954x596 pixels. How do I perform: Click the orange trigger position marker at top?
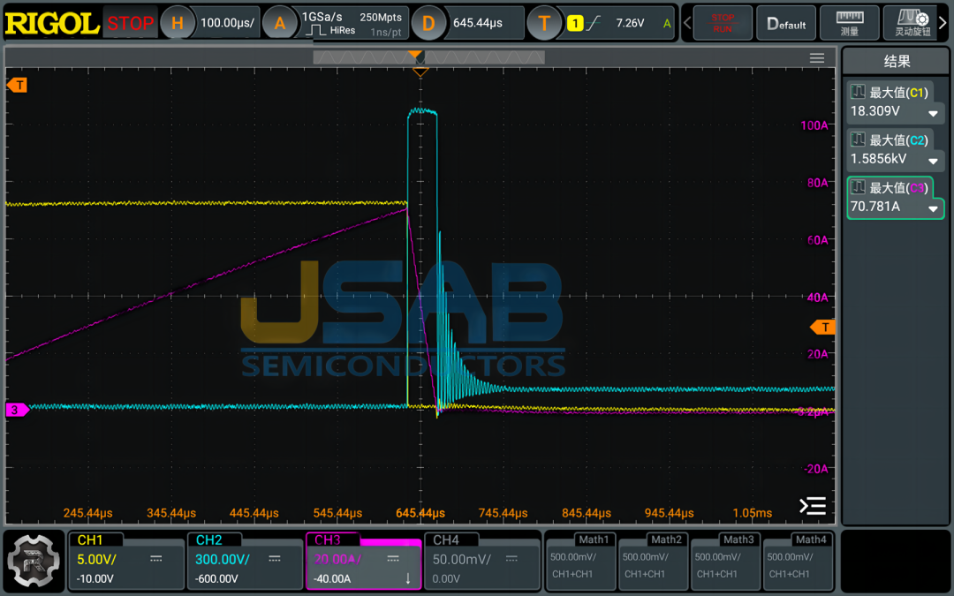coord(420,73)
